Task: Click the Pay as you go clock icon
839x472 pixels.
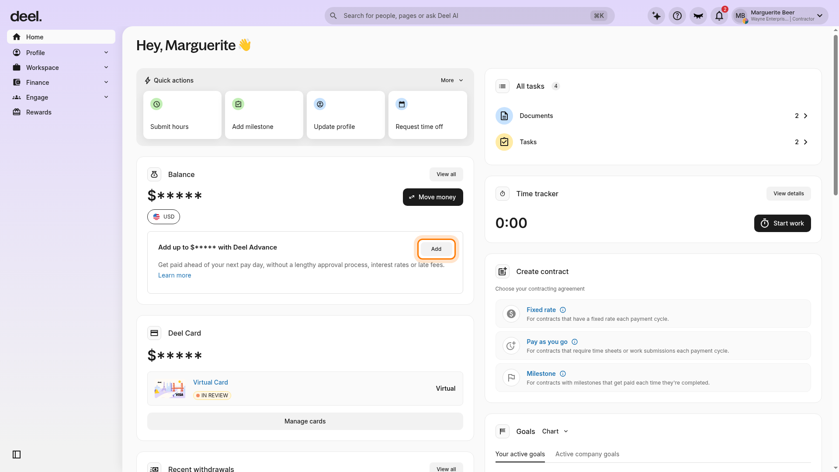Action: pos(511,346)
